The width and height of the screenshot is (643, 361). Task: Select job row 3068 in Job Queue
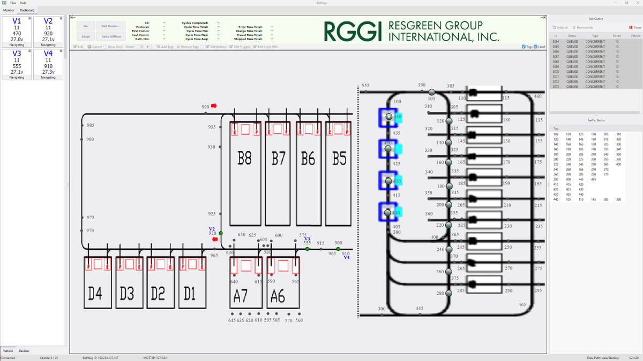(x=596, y=62)
